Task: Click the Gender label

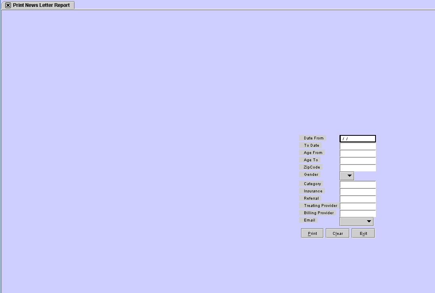Action: tap(310, 174)
